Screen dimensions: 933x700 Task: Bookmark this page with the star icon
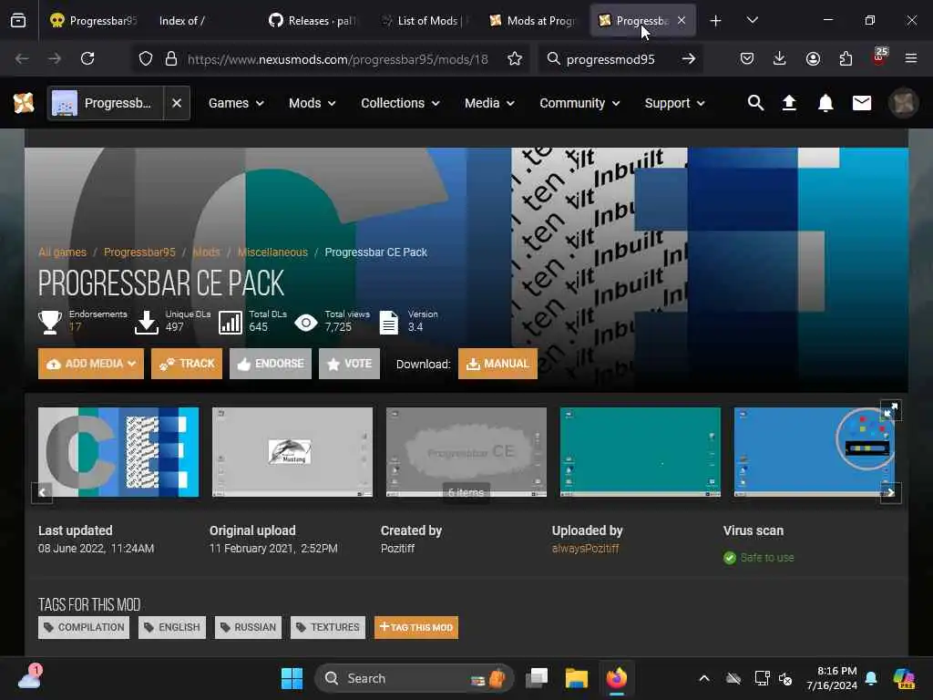point(515,58)
